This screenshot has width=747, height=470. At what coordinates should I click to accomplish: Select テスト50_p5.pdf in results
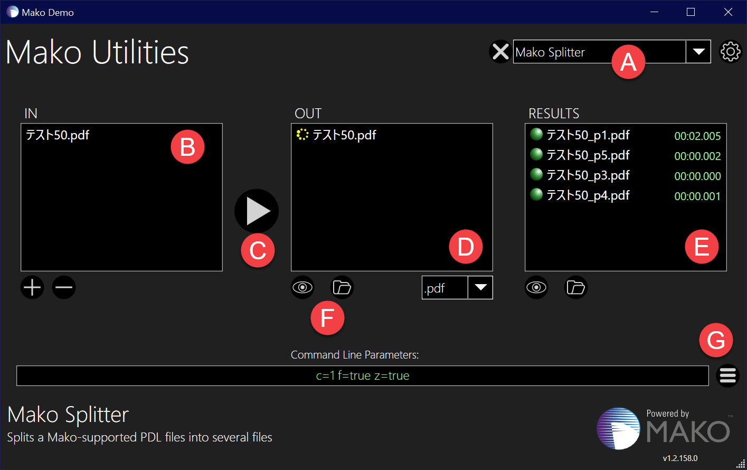pyautogui.click(x=588, y=155)
